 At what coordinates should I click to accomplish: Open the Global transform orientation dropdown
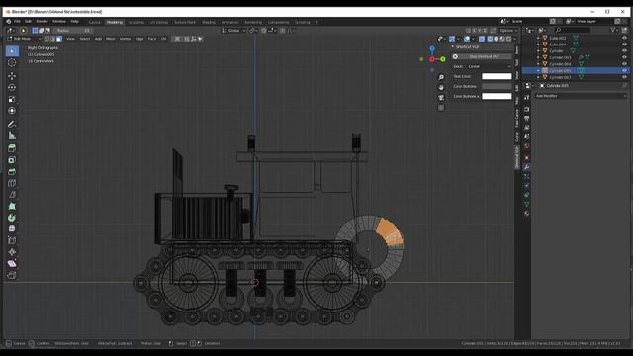click(233, 31)
